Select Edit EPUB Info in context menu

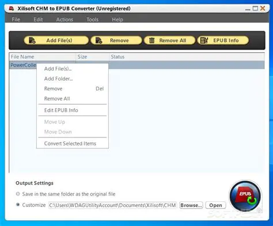(x=73, y=110)
